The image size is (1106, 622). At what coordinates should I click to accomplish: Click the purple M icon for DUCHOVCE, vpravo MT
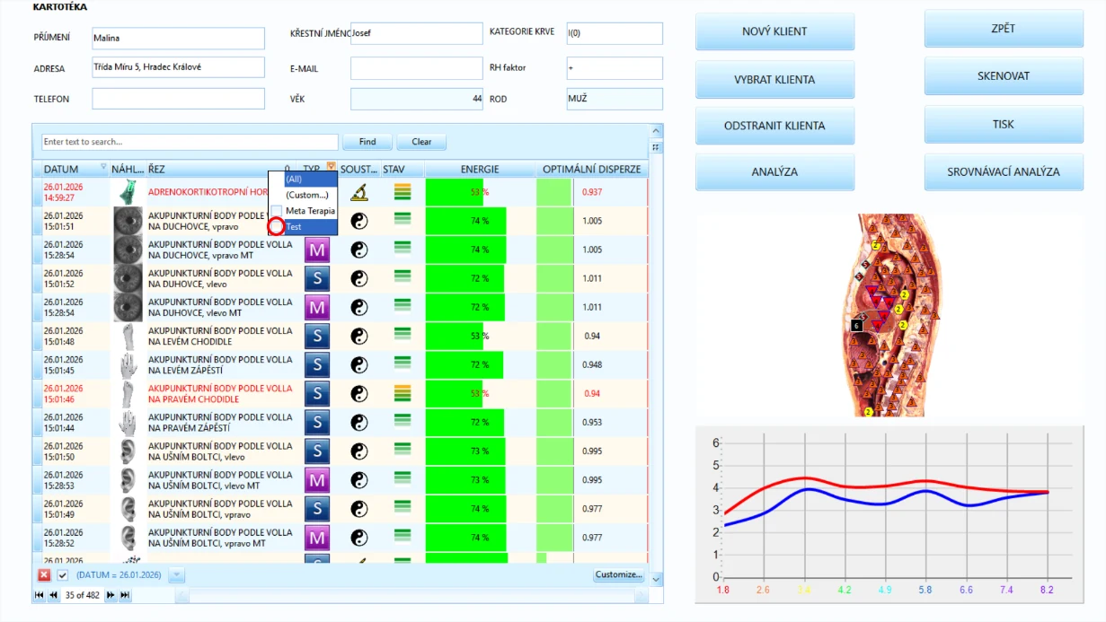[316, 250]
